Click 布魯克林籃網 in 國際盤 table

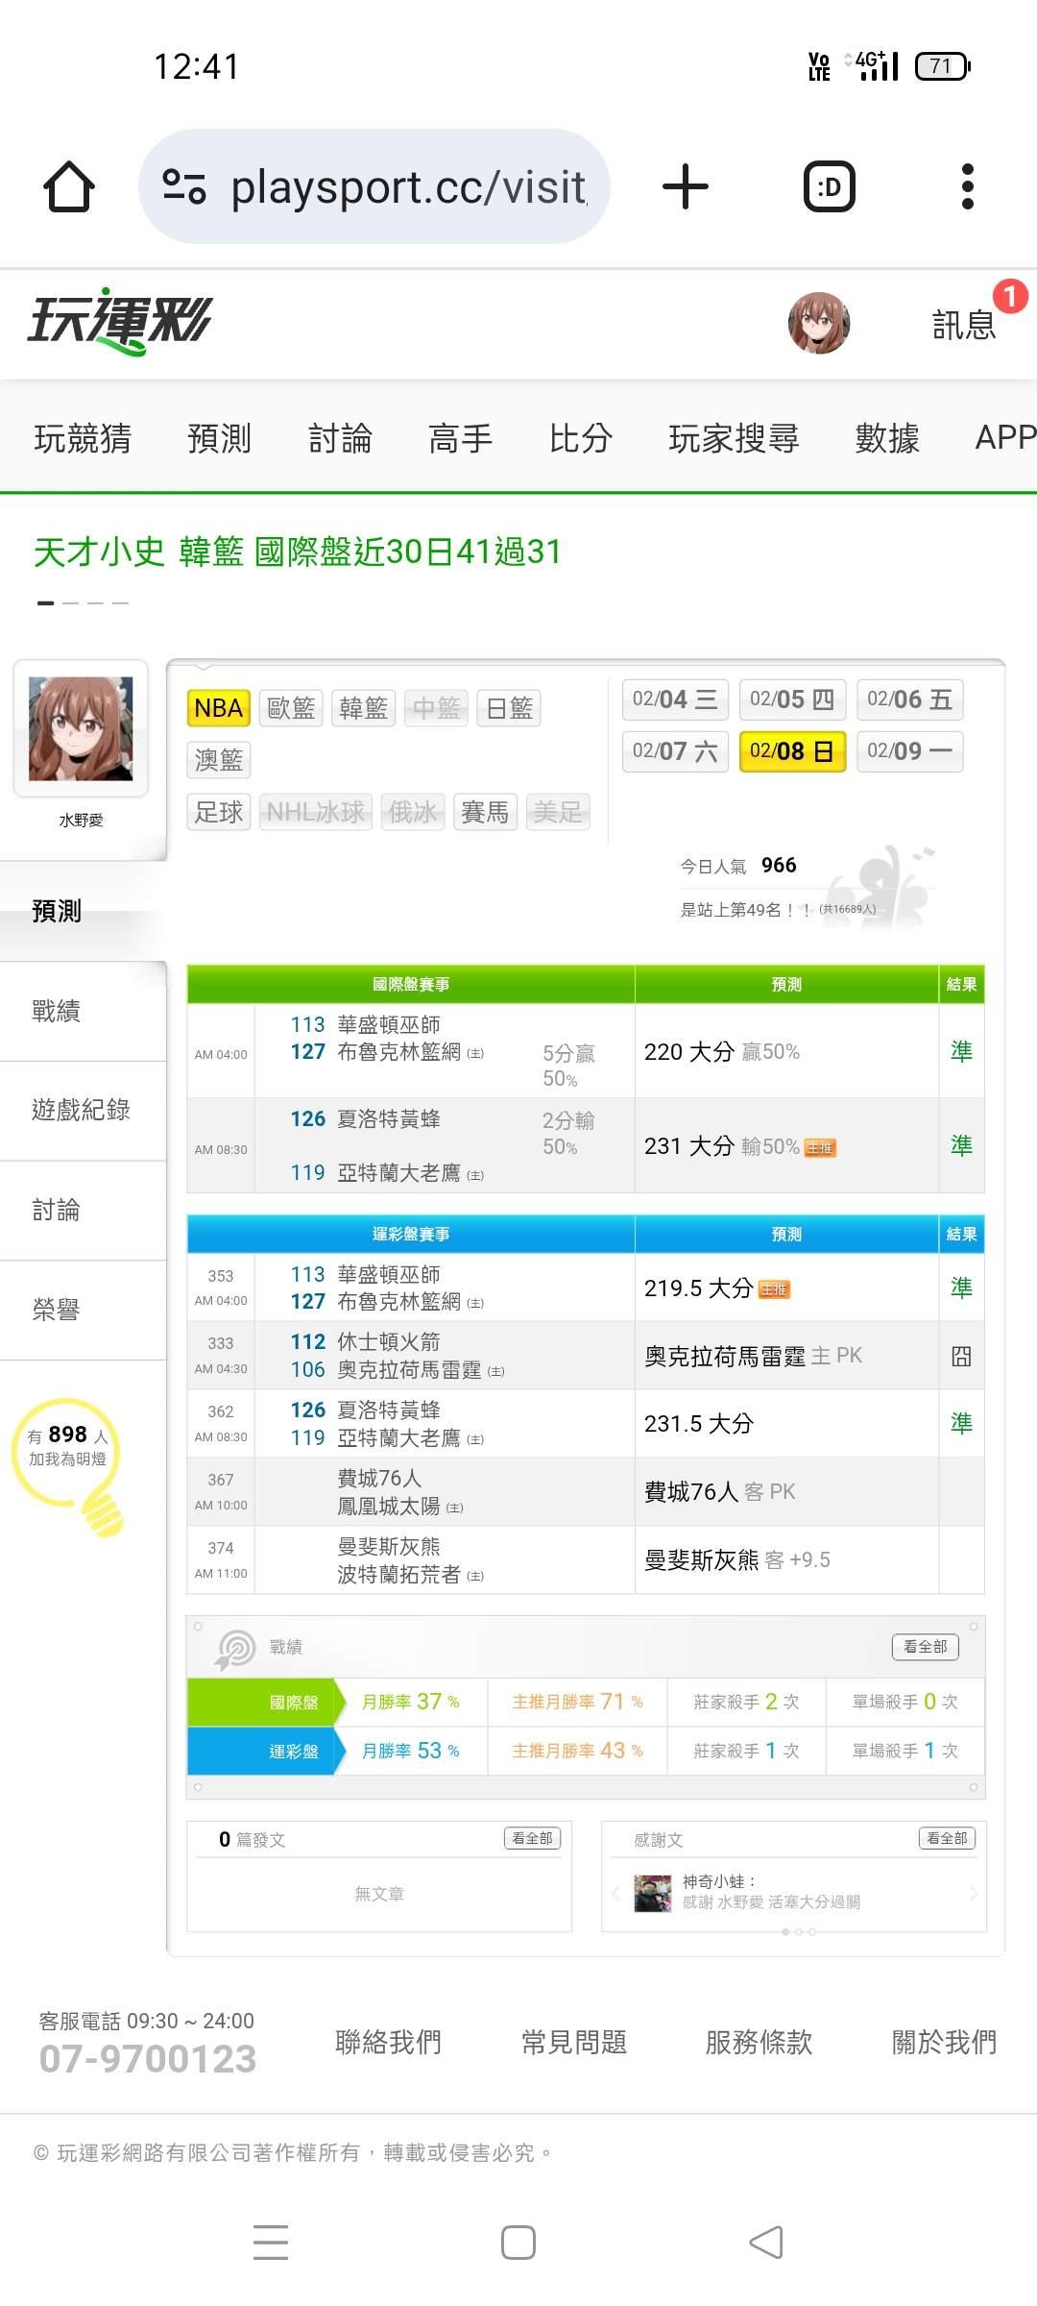(398, 1052)
